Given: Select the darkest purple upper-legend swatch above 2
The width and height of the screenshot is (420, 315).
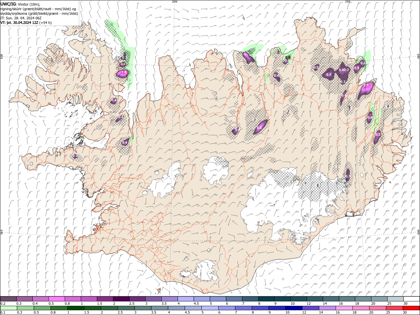Looking at the screenshot, I should pyautogui.click(x=121, y=299).
